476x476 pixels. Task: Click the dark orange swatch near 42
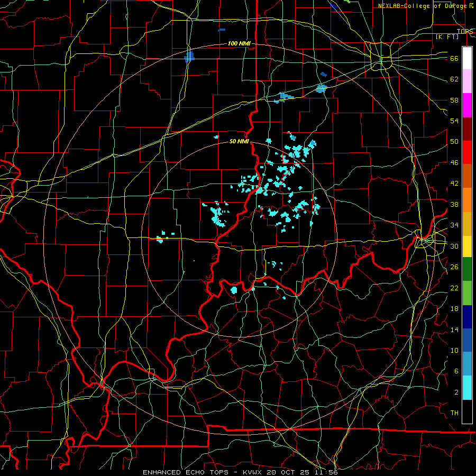tap(467, 176)
